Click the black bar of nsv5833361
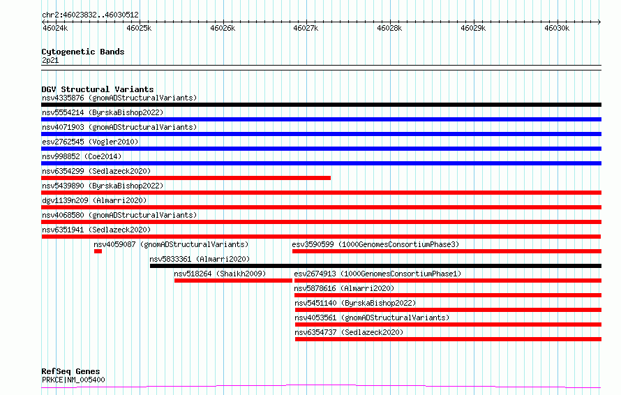The width and height of the screenshot is (621, 395). [375, 266]
